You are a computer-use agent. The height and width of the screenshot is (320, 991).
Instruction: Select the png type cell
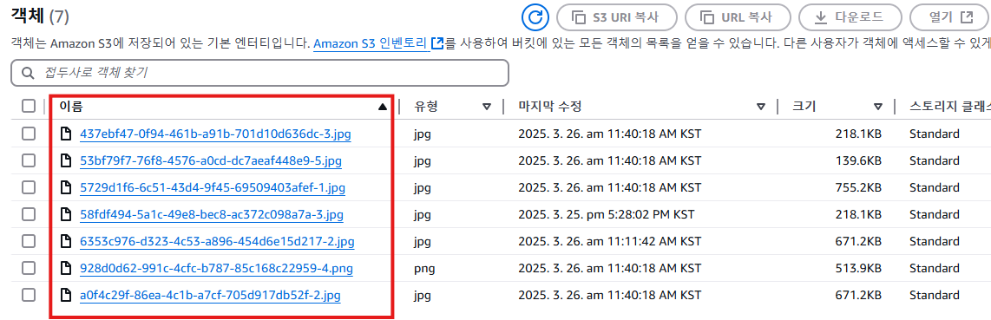pyautogui.click(x=424, y=268)
